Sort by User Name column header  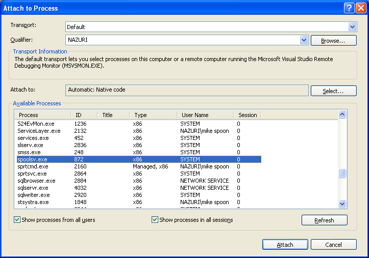pos(205,115)
